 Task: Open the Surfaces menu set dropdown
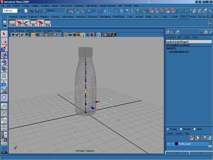point(18,11)
